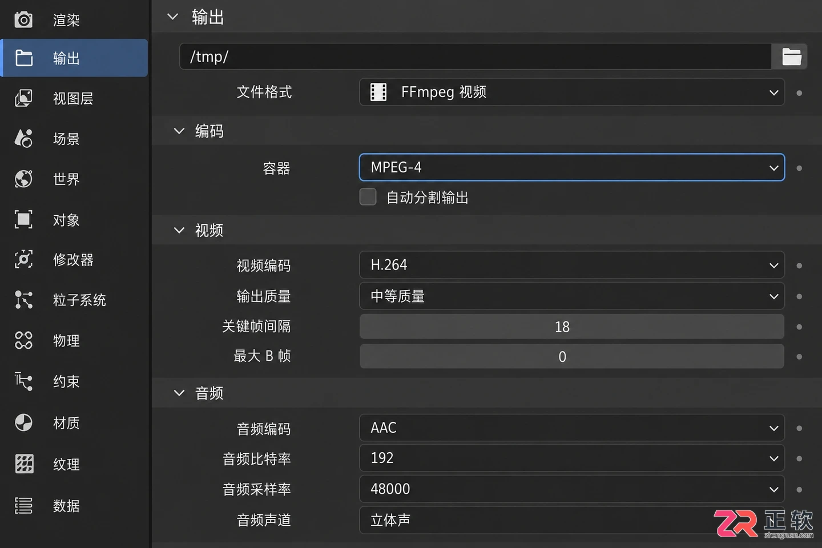Open the 音频采样率 48000 dropdown
The width and height of the screenshot is (822, 548).
coord(572,489)
